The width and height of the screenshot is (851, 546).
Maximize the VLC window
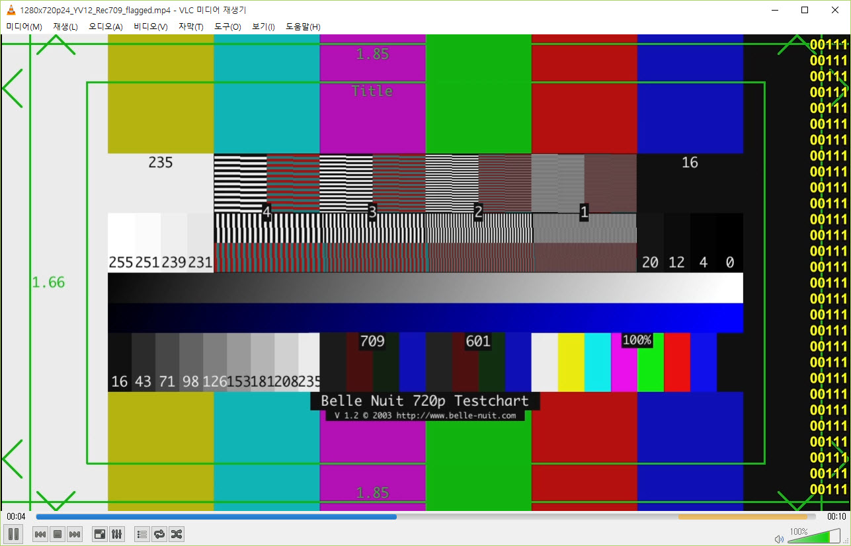click(x=805, y=9)
